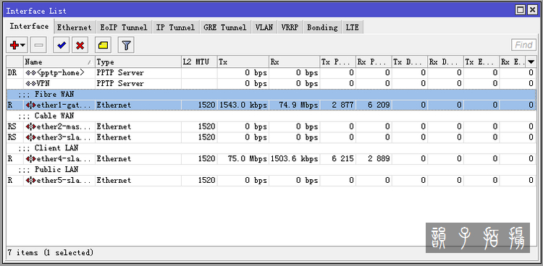The width and height of the screenshot is (543, 266).
Task: Click Tx packets value 6 215
Action: click(342, 158)
